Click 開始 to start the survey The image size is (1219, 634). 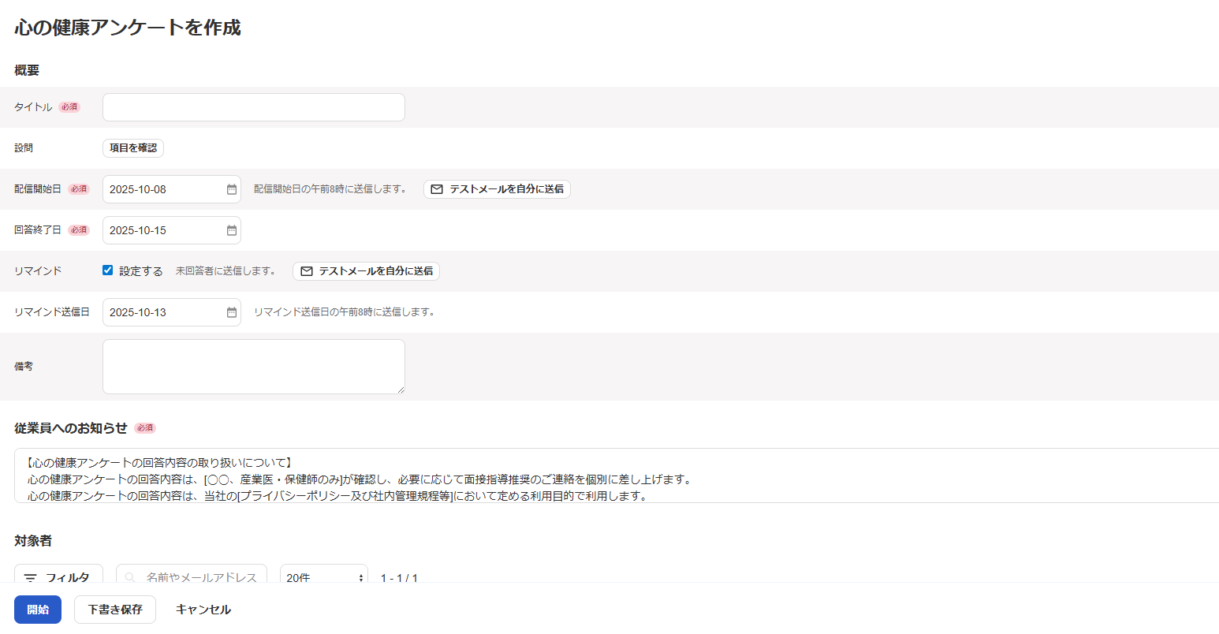(x=38, y=610)
